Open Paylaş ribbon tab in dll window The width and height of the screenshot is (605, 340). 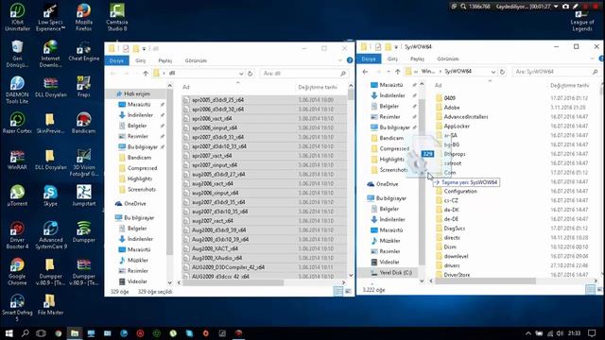(x=165, y=60)
